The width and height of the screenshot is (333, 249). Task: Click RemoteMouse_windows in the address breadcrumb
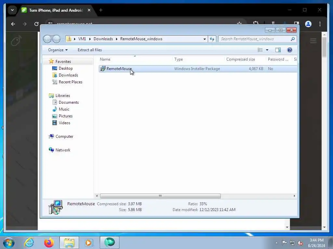[141, 39]
